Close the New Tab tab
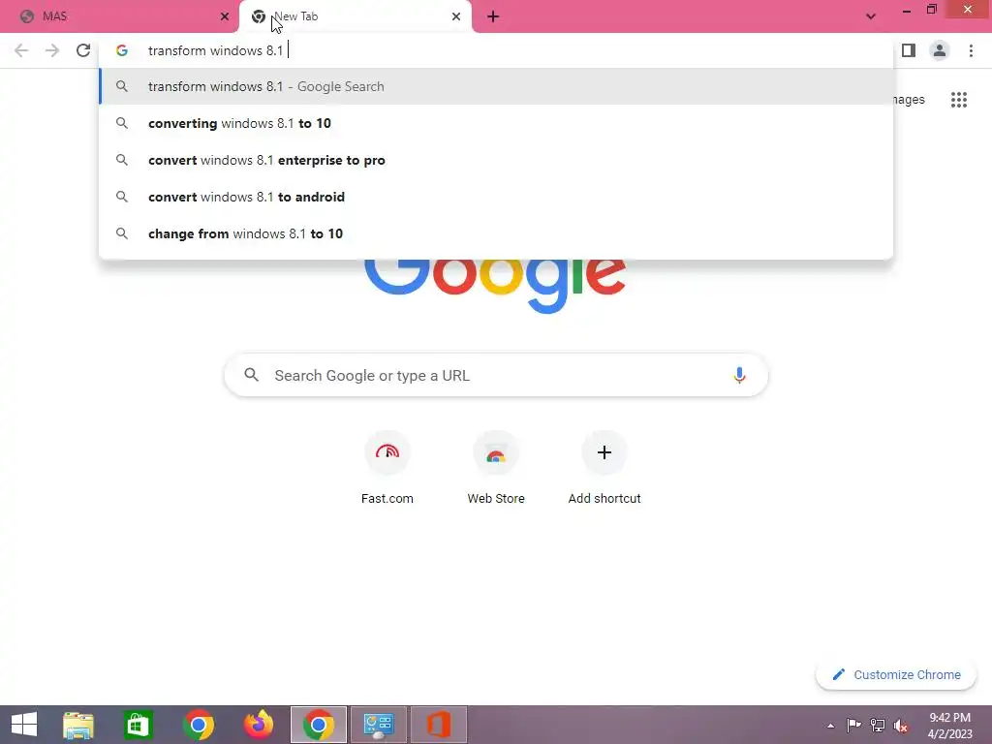 coord(456,16)
